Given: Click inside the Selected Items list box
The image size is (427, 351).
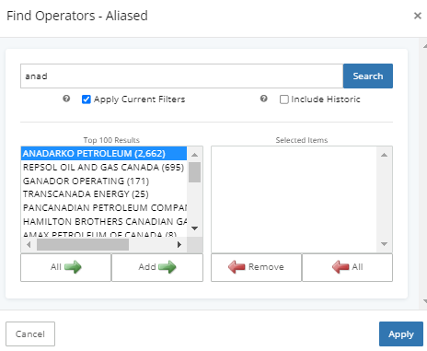Looking at the screenshot, I should pyautogui.click(x=294, y=199).
